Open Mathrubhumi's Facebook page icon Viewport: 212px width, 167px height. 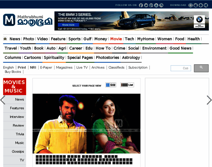pyautogui.click(x=141, y=5)
